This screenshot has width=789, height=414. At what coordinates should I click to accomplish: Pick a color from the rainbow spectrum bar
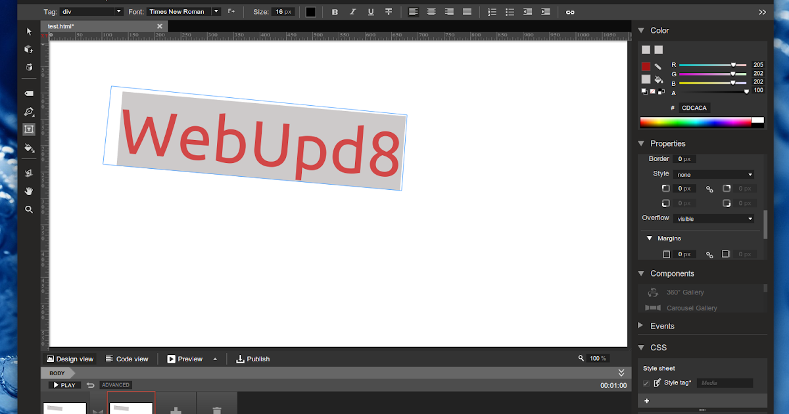coord(694,121)
